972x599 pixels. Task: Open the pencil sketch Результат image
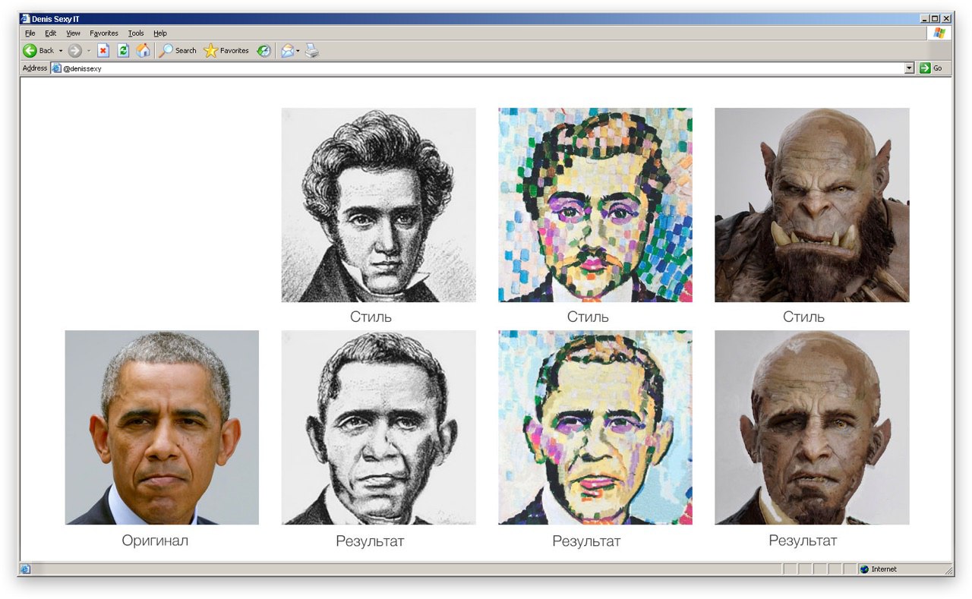[378, 427]
